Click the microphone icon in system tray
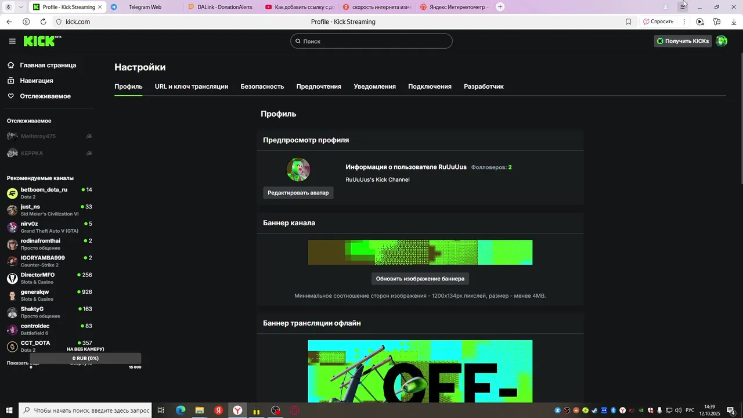 click(x=659, y=410)
